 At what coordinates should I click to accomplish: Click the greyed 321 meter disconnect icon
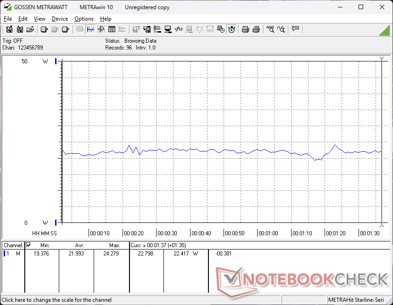55,29
